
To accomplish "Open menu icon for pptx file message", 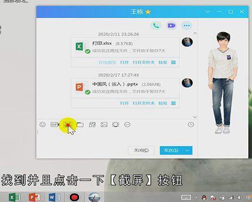I will 174,103.
